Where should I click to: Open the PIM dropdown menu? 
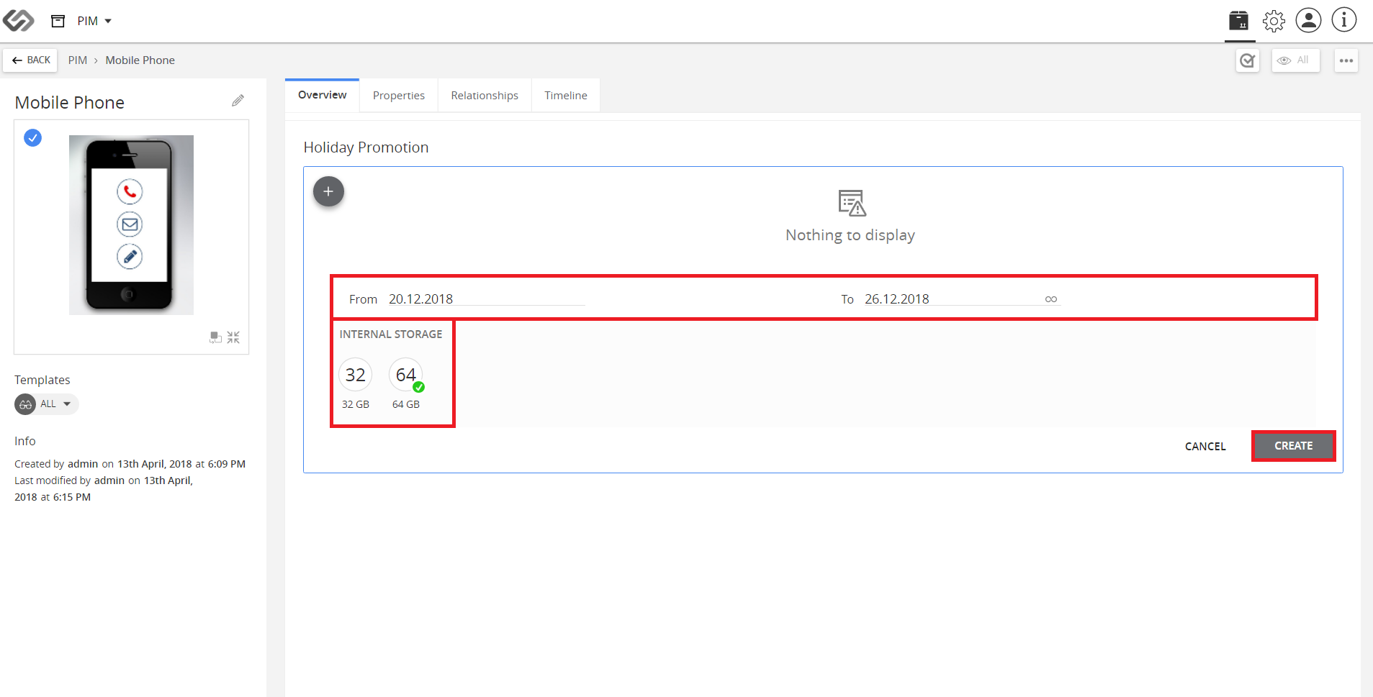(x=94, y=21)
